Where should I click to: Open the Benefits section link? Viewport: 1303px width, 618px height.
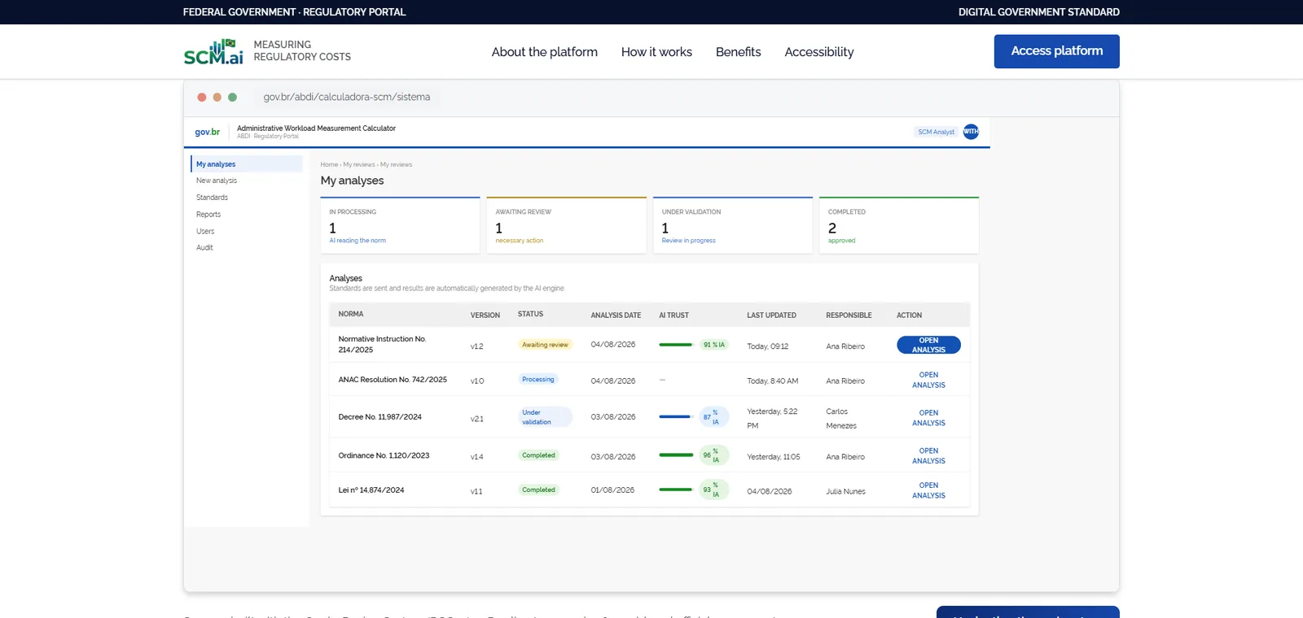pos(738,52)
